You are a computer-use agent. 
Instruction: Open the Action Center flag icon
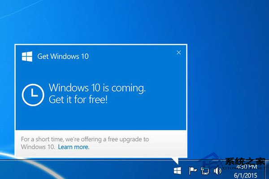click(193, 170)
